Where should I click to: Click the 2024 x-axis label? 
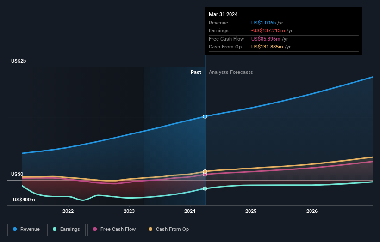coord(190,211)
